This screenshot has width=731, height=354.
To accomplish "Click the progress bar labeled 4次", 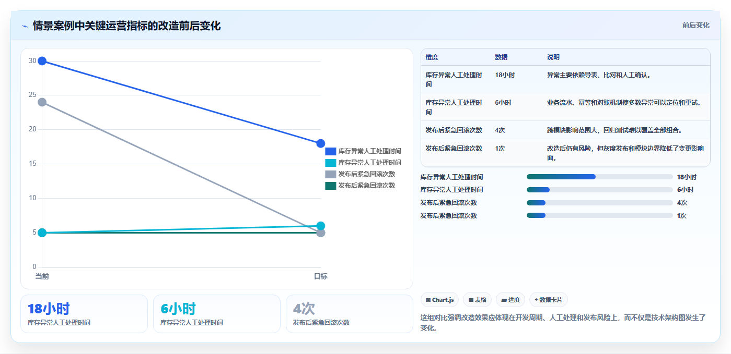I will click(x=600, y=203).
